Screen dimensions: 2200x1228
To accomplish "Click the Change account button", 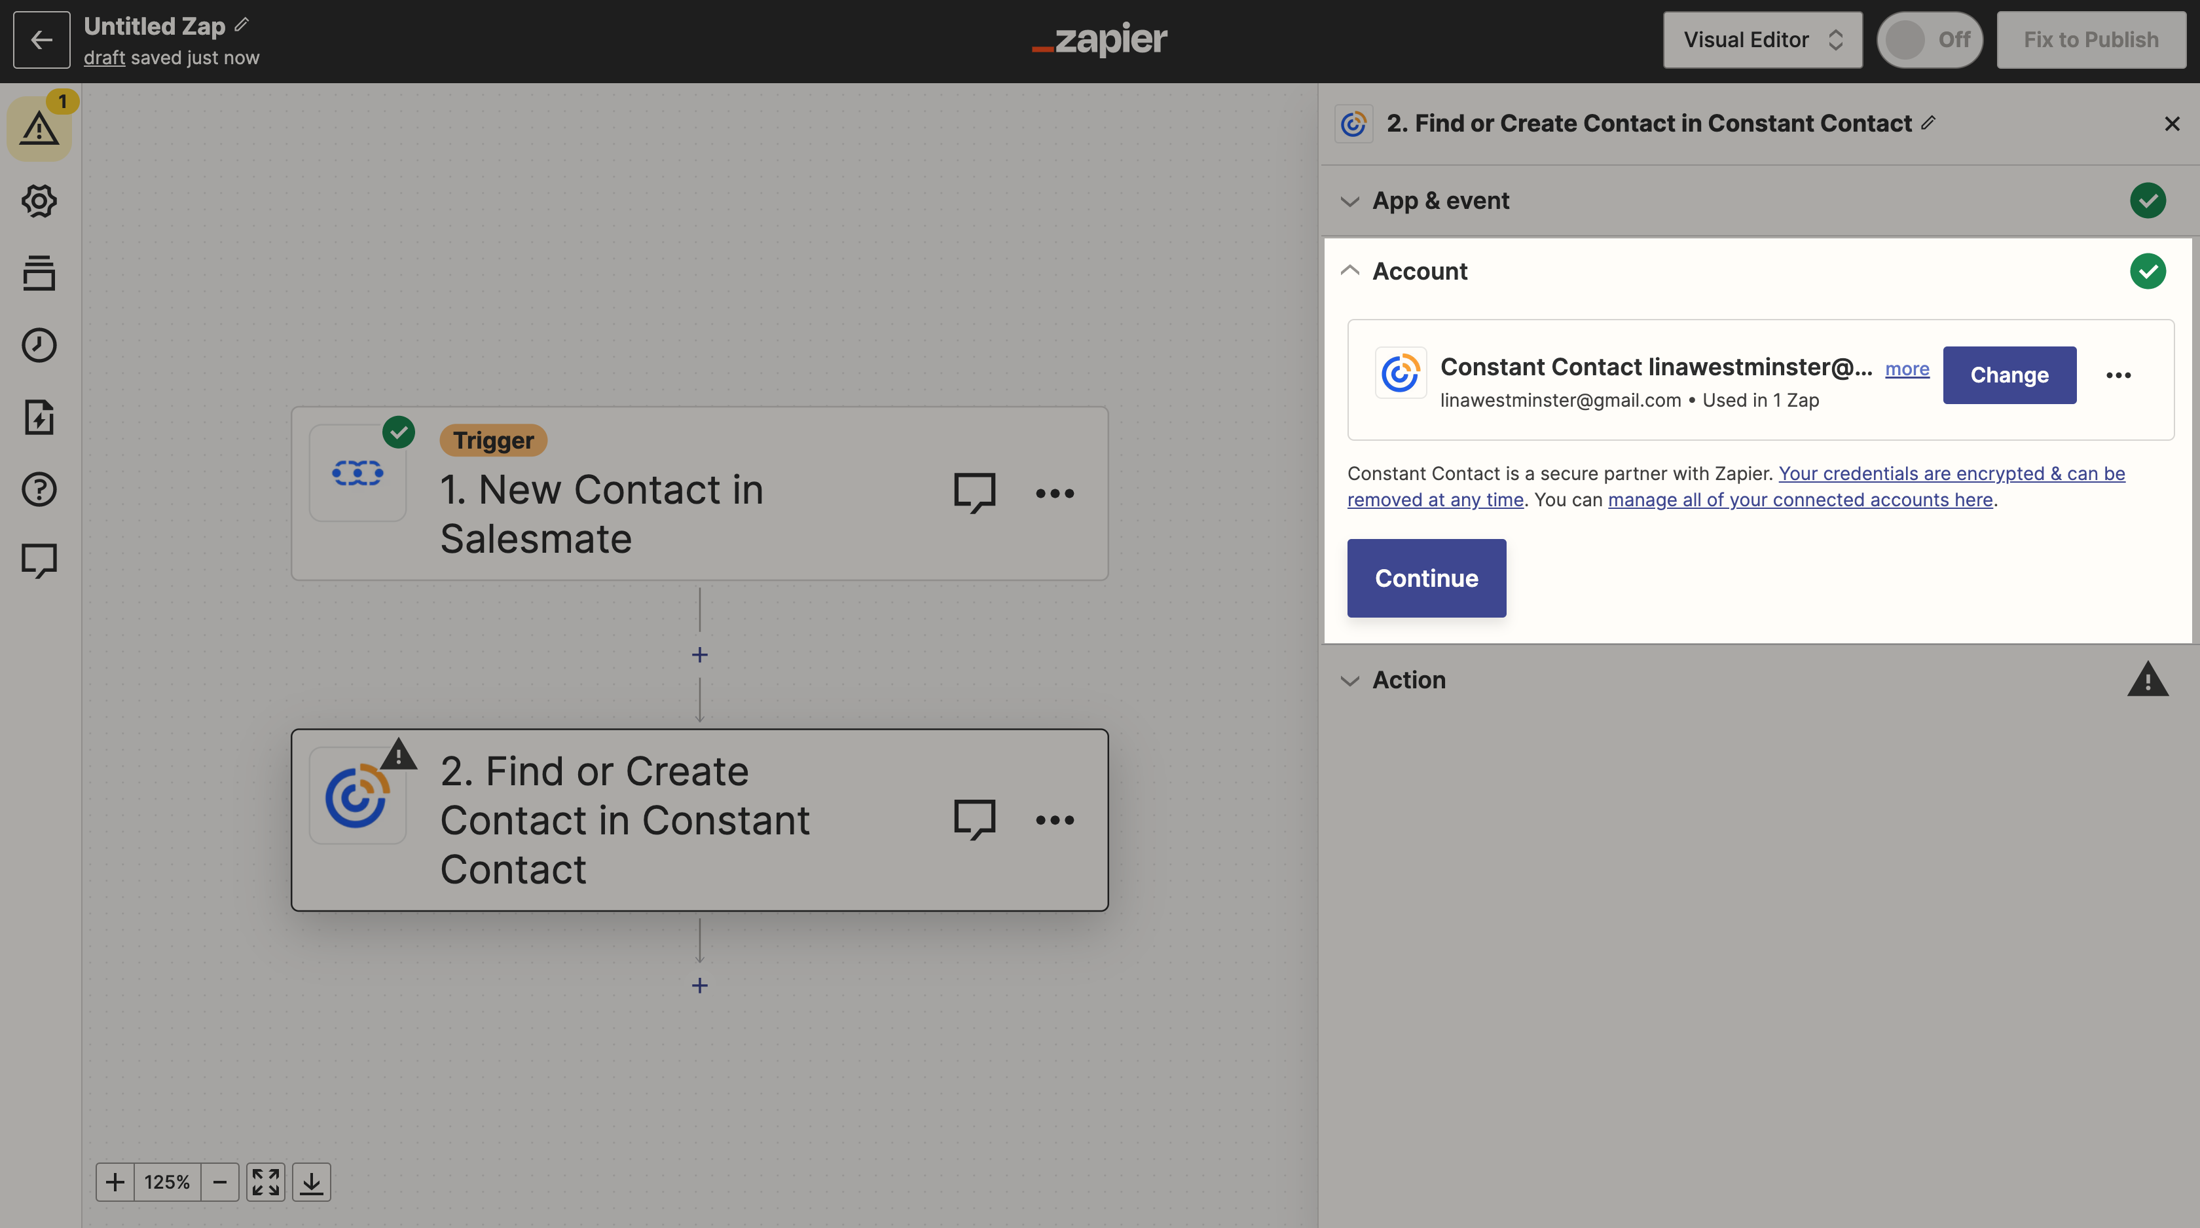I will 2009,375.
